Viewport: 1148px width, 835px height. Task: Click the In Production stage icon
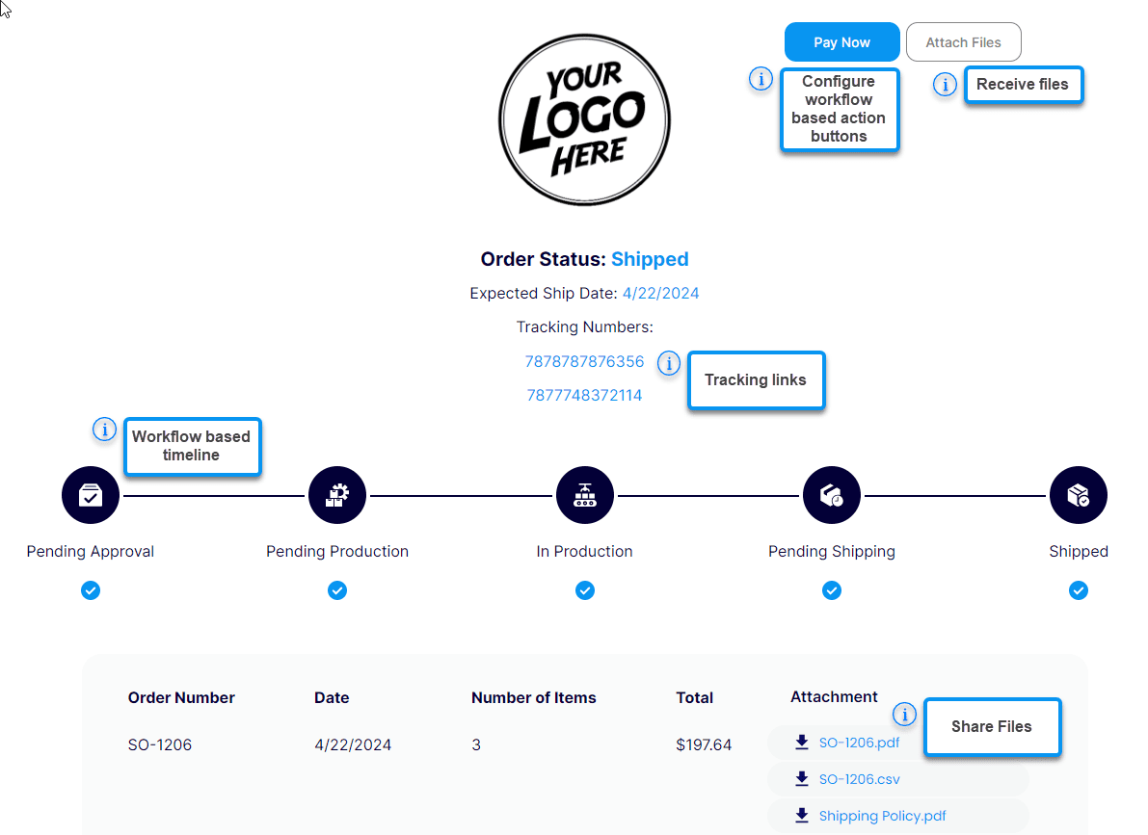(585, 495)
